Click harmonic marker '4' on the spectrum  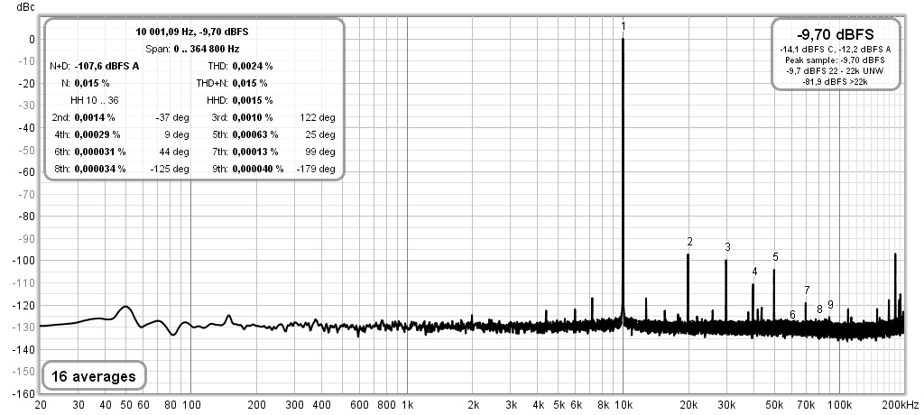point(754,272)
